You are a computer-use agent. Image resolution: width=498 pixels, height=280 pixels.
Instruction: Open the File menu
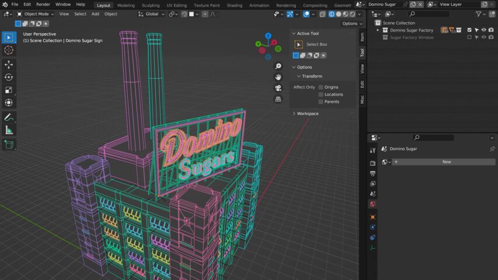click(15, 5)
